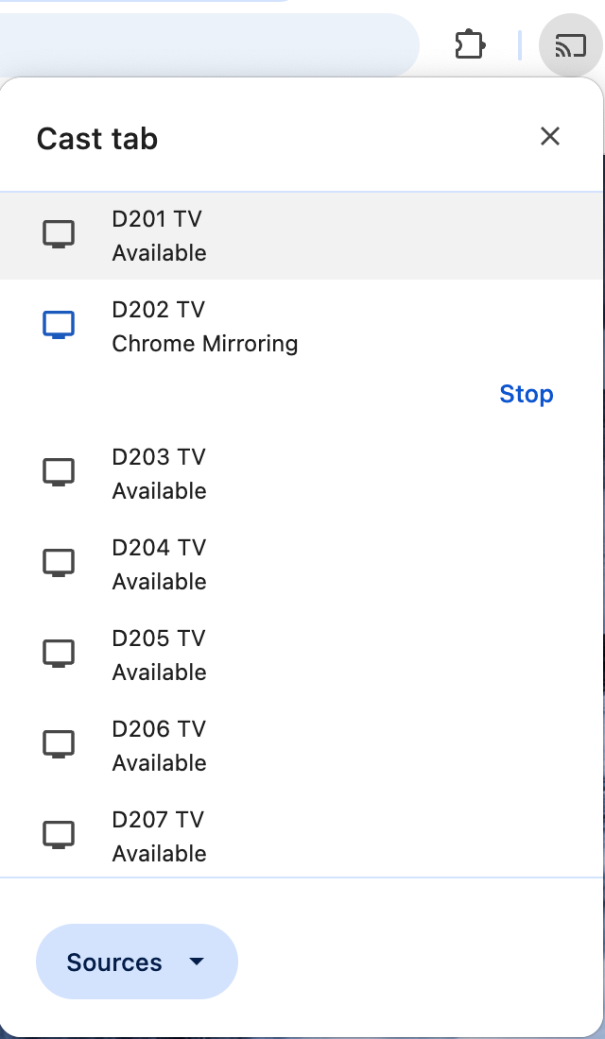The height and width of the screenshot is (1039, 605).
Task: Click the Sources dropdown arrow
Action: point(197,962)
